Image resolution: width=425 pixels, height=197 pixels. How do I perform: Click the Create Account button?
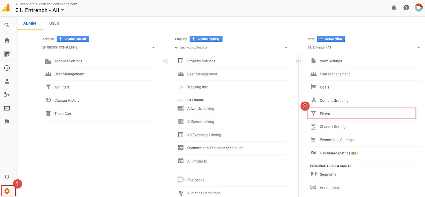[73, 39]
